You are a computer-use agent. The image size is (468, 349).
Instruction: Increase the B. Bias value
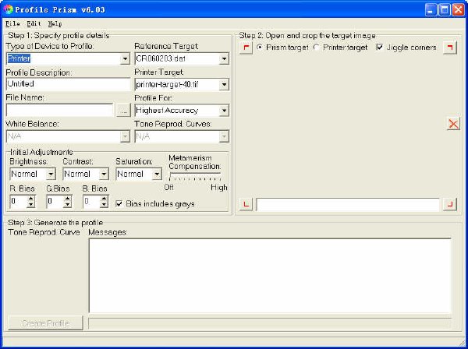coord(104,198)
